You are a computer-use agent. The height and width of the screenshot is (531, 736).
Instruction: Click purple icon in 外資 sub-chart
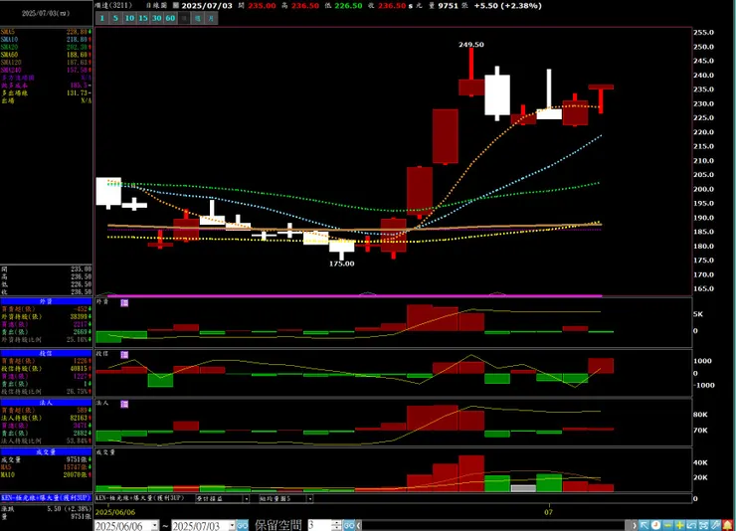pyautogui.click(x=124, y=303)
